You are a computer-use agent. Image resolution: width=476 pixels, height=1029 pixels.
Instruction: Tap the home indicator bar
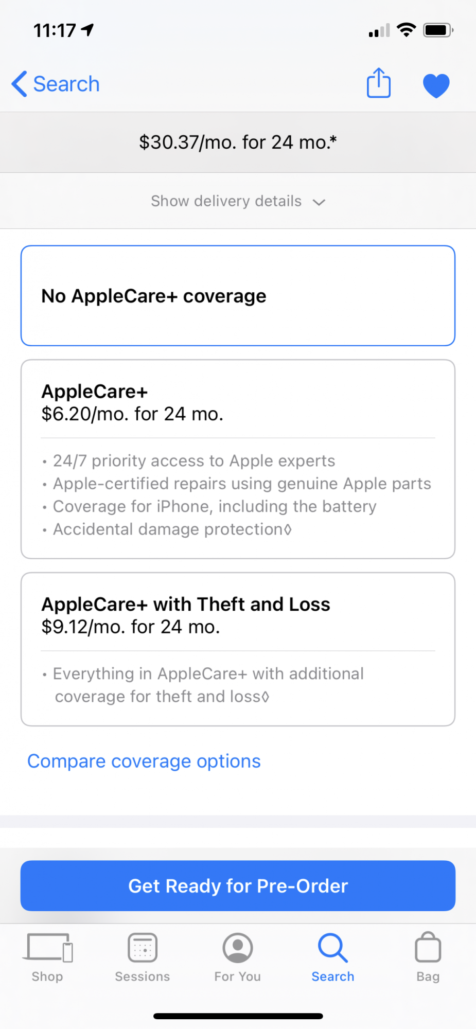(x=238, y=1016)
